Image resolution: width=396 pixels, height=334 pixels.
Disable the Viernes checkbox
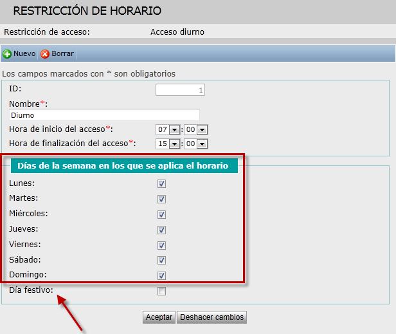click(161, 245)
